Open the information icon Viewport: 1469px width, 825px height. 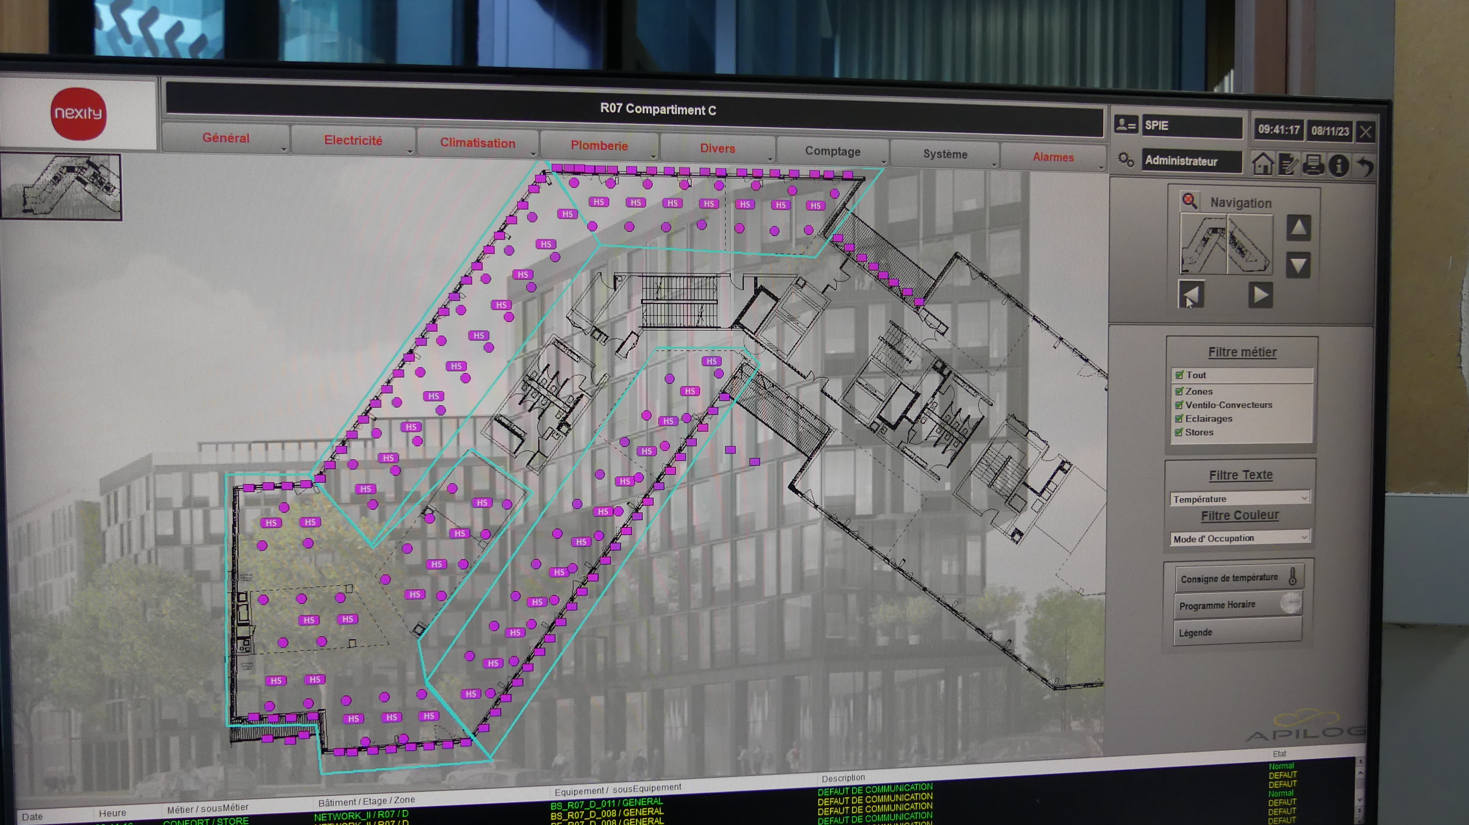(x=1338, y=166)
